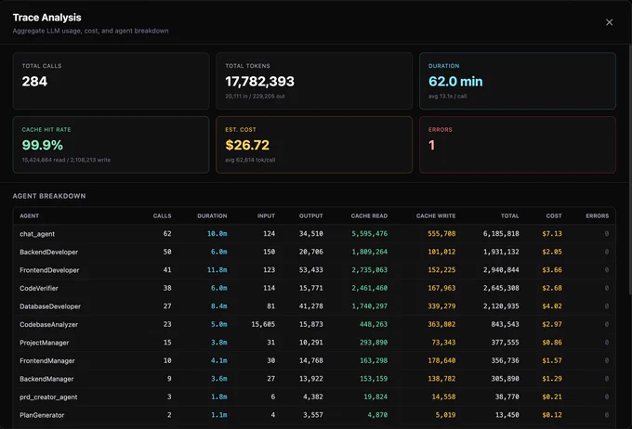Click CodeVerifier cache read 2,461,460
Image resolution: width=632 pixels, height=429 pixels.
[x=369, y=288]
